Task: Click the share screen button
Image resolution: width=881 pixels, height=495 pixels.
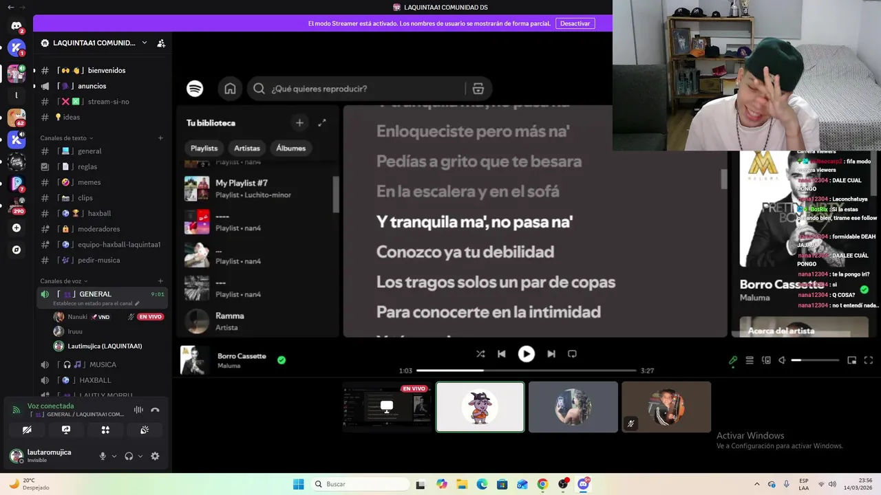Action: tap(66, 430)
